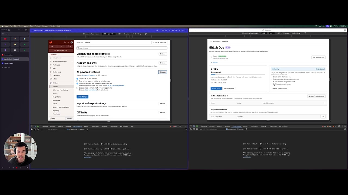This screenshot has height=195, width=348.
Task: Open No throttling dropdown in left window
Action: point(137,34)
